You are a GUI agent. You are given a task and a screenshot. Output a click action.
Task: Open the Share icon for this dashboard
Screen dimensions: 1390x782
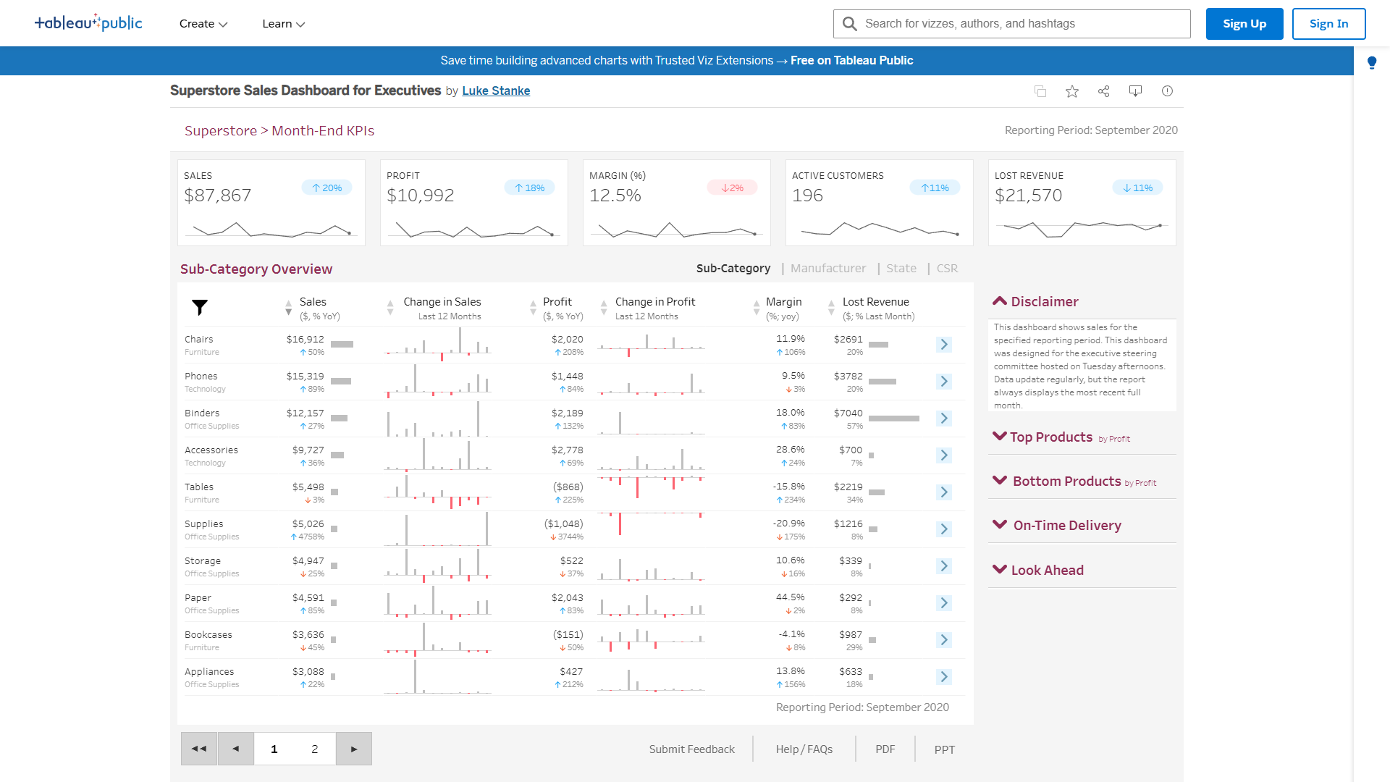click(x=1103, y=91)
